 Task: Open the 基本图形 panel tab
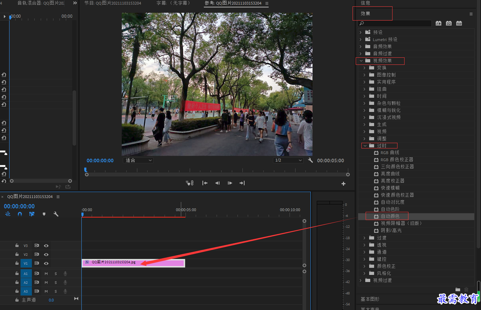click(370, 299)
